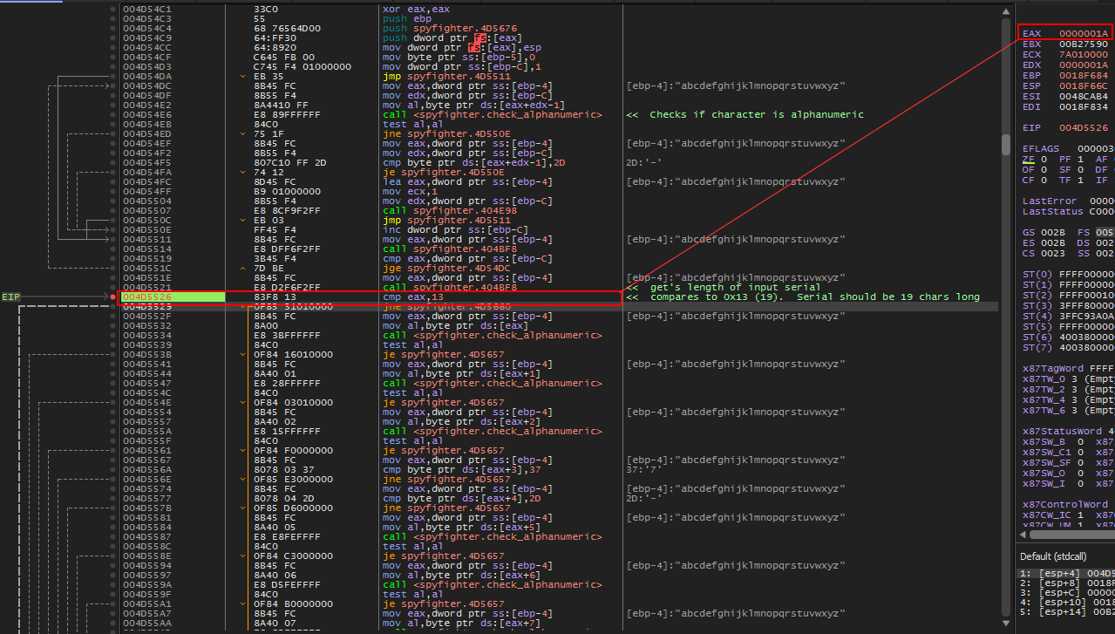Select stack argument 3: [esp+C]
This screenshot has width=1115, height=634.
coord(1066,593)
